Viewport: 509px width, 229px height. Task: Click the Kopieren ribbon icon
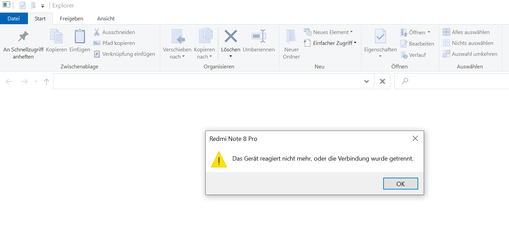click(x=56, y=36)
